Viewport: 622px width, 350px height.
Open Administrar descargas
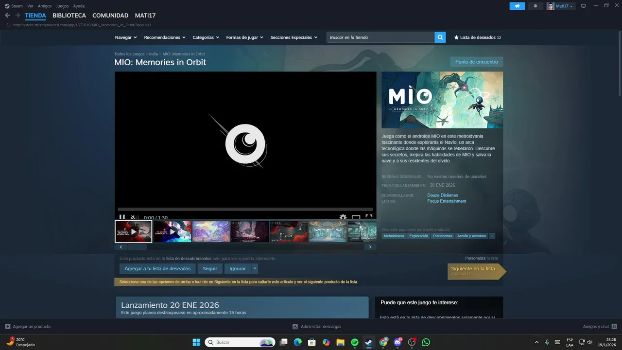click(317, 327)
